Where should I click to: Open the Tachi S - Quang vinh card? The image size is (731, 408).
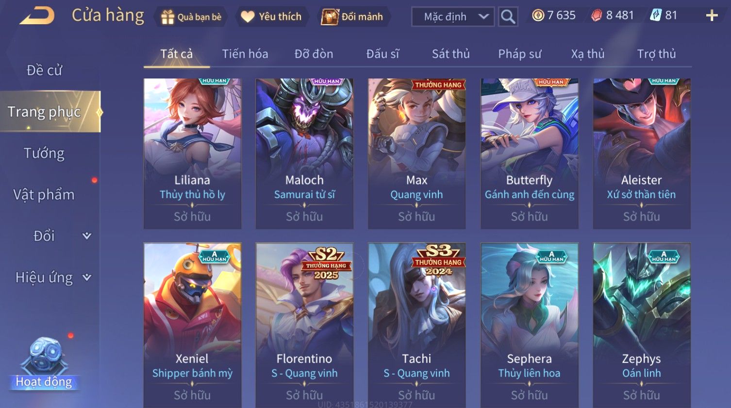tap(416, 325)
